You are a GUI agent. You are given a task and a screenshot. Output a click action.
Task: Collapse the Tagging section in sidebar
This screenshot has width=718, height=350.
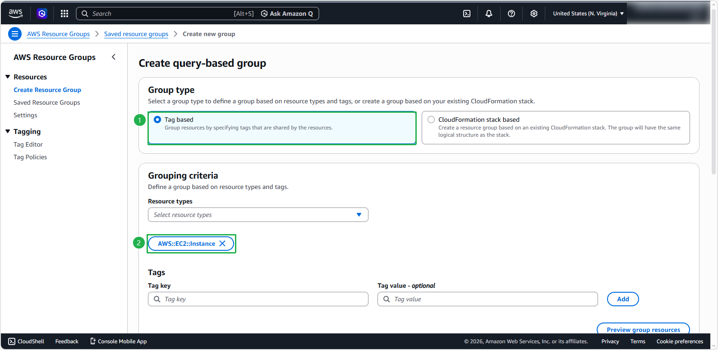pyautogui.click(x=8, y=132)
